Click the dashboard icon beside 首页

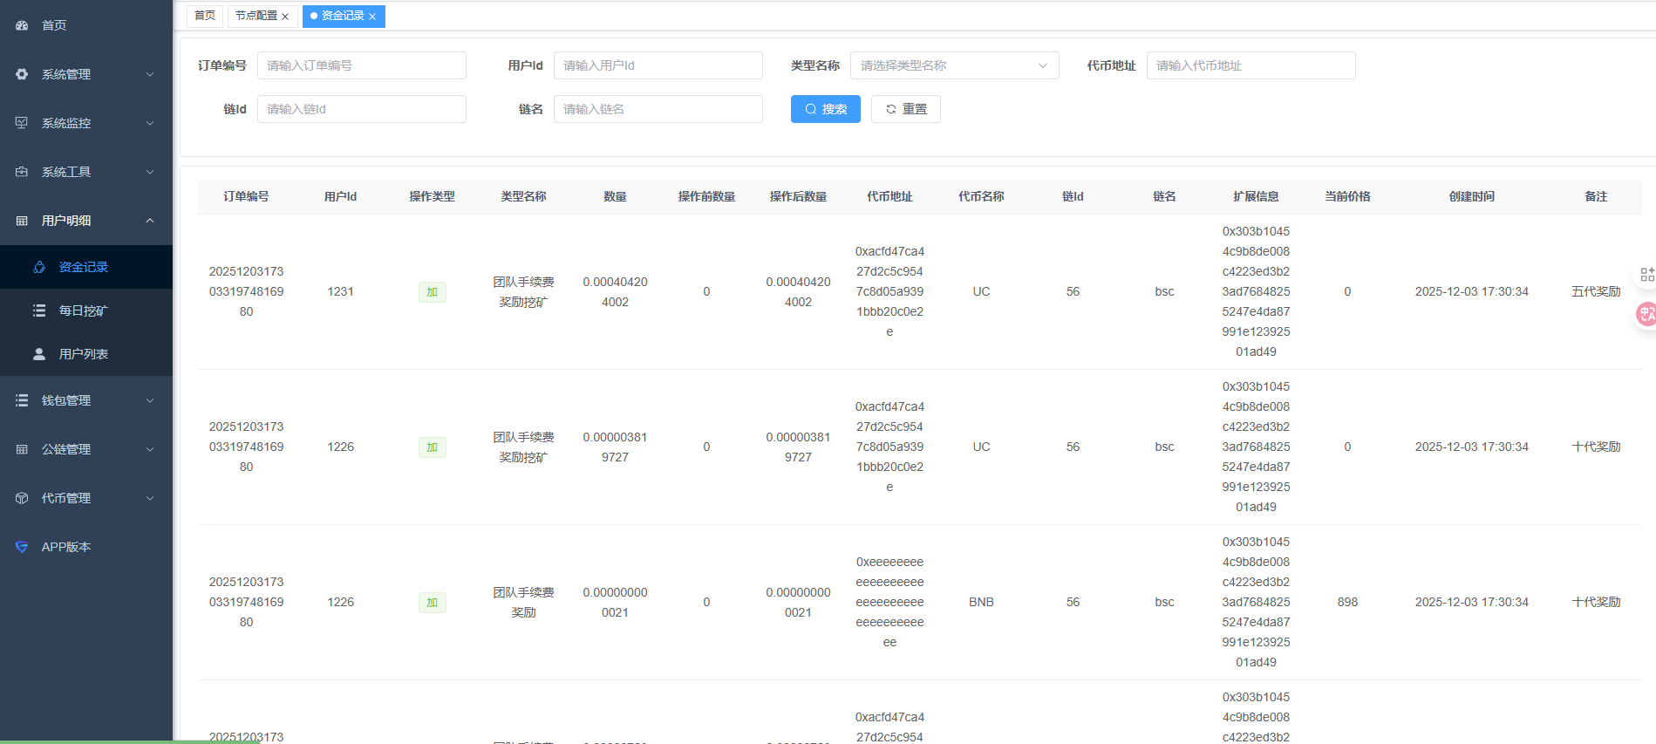[x=22, y=25]
